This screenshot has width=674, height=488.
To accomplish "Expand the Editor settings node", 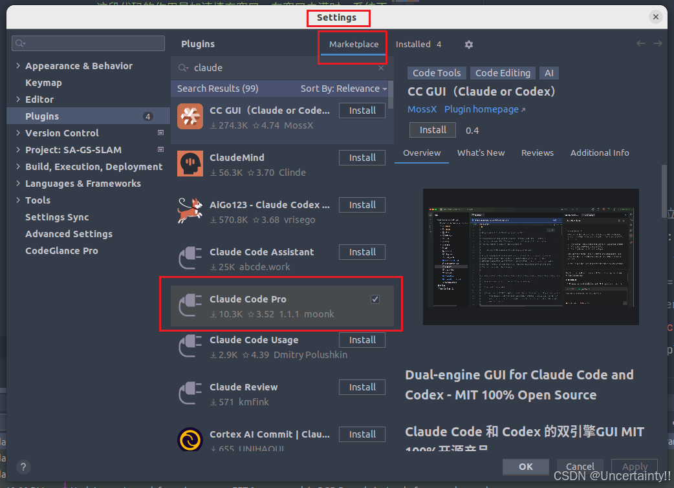I will 18,100.
